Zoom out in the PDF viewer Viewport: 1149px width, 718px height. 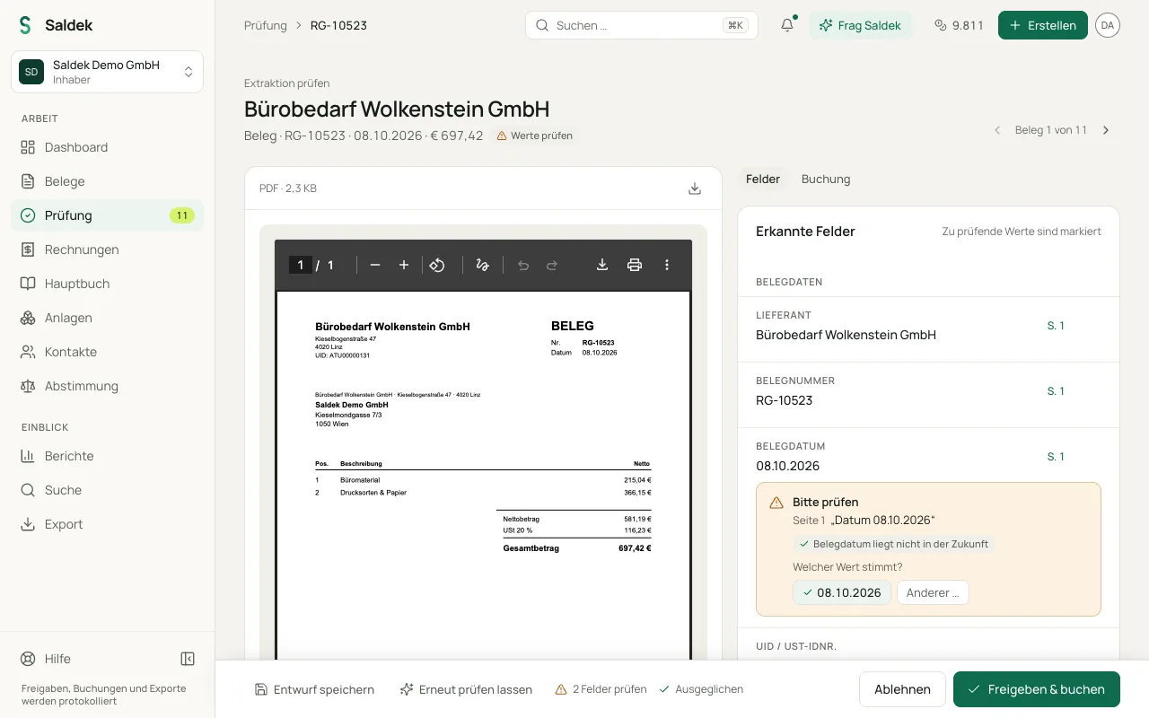(x=375, y=265)
